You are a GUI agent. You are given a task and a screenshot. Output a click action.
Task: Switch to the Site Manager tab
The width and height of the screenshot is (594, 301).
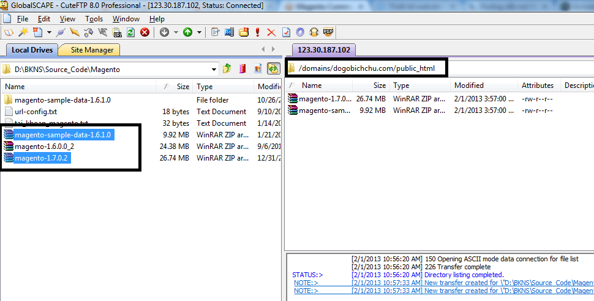(92, 50)
